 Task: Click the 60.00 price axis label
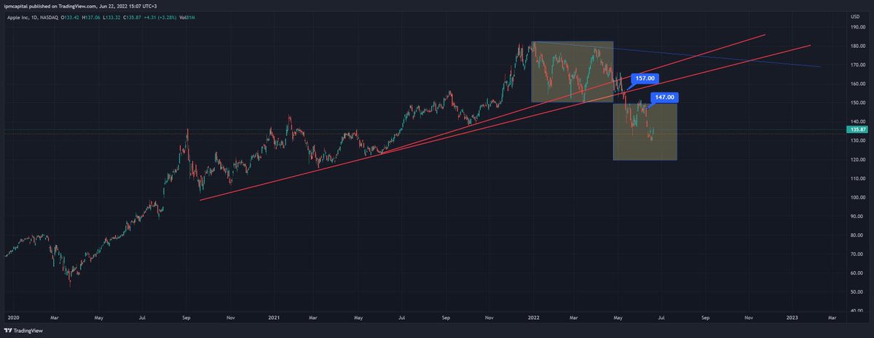click(857, 273)
